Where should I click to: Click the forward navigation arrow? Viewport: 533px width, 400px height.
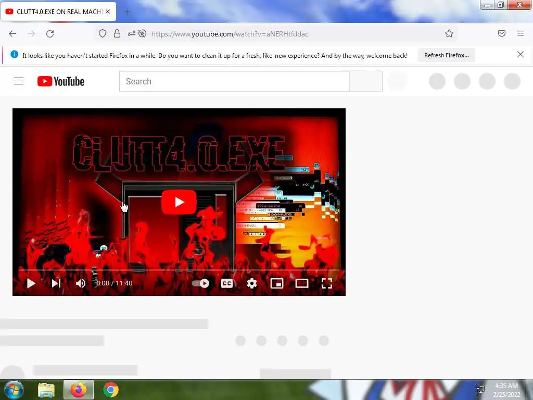point(31,34)
